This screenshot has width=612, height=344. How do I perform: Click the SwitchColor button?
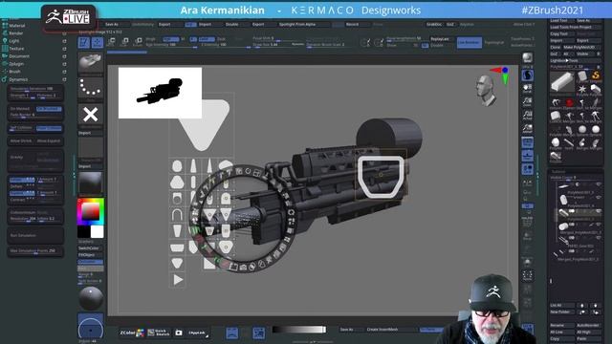click(x=91, y=248)
